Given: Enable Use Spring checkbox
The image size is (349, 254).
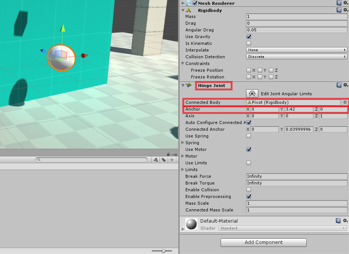Looking at the screenshot, I should pyautogui.click(x=249, y=136).
